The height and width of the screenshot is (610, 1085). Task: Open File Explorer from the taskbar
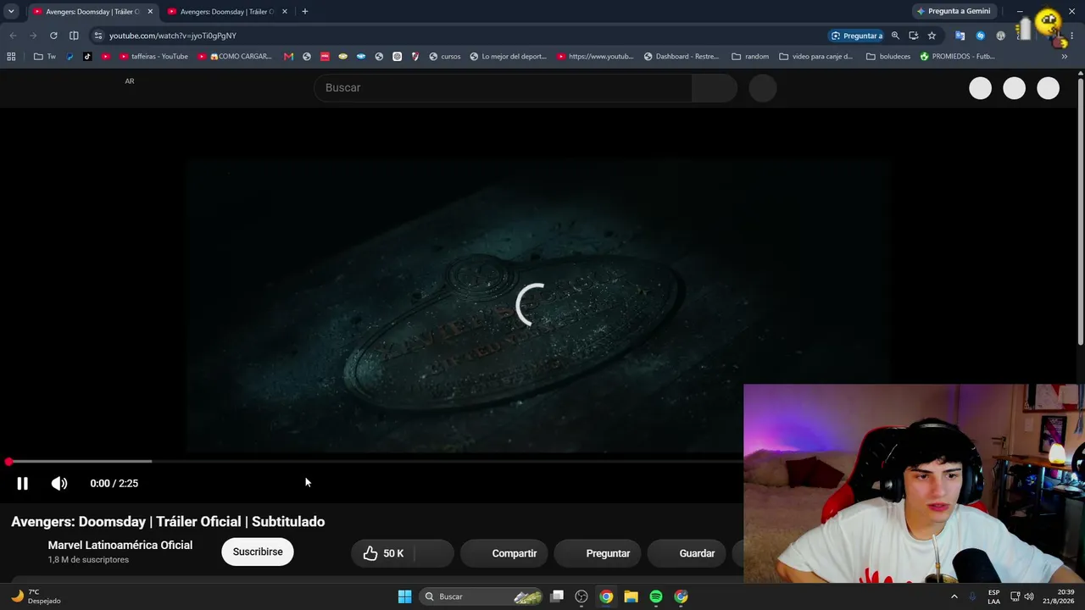coord(632,596)
